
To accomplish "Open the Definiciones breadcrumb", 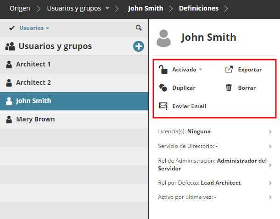I will point(198,8).
